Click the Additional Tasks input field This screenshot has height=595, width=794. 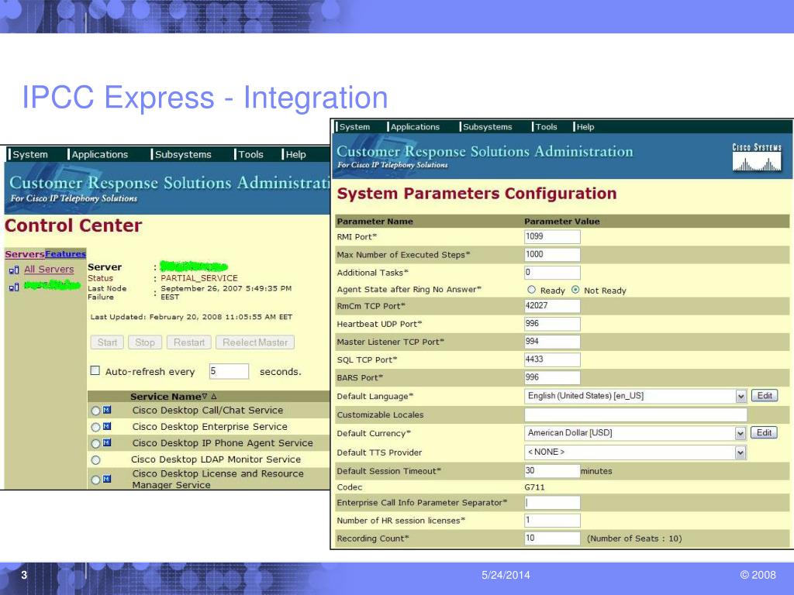552,272
